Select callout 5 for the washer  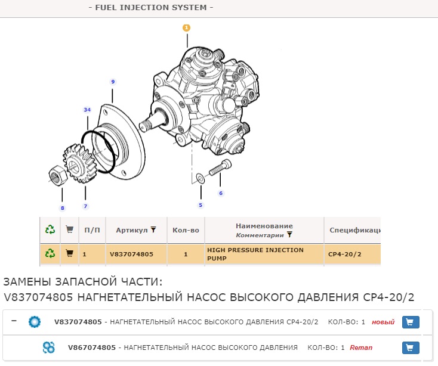pos(201,205)
